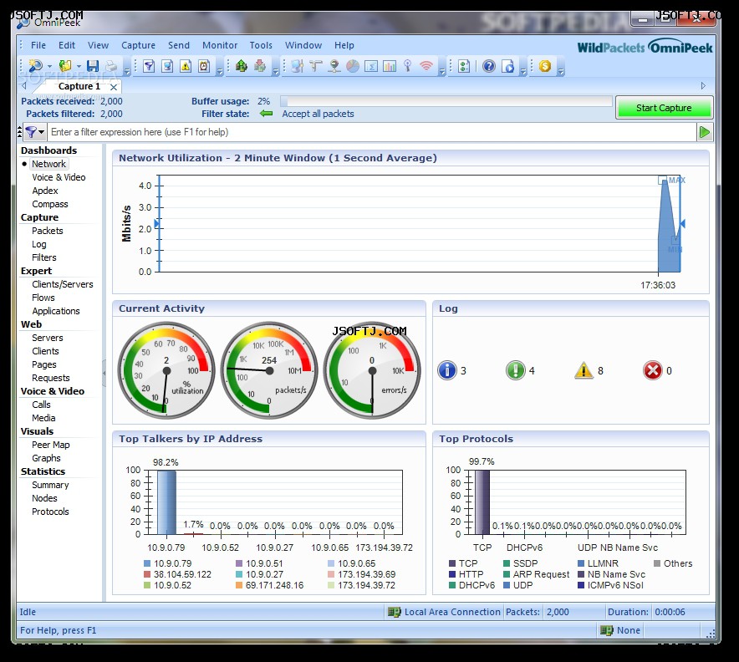Click the protocol tree toolbar icon

pyautogui.click(x=316, y=66)
